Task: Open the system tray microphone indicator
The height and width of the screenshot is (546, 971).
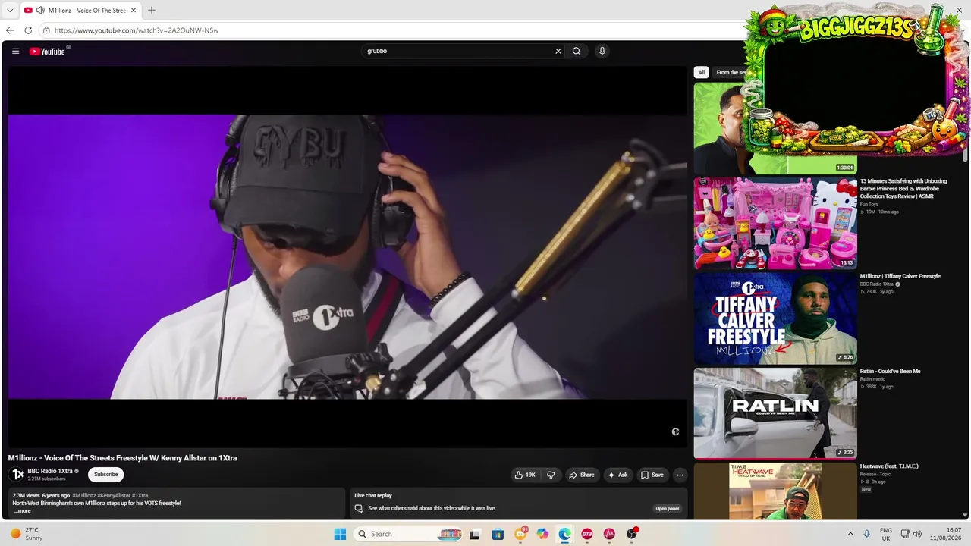Action: coord(867,534)
